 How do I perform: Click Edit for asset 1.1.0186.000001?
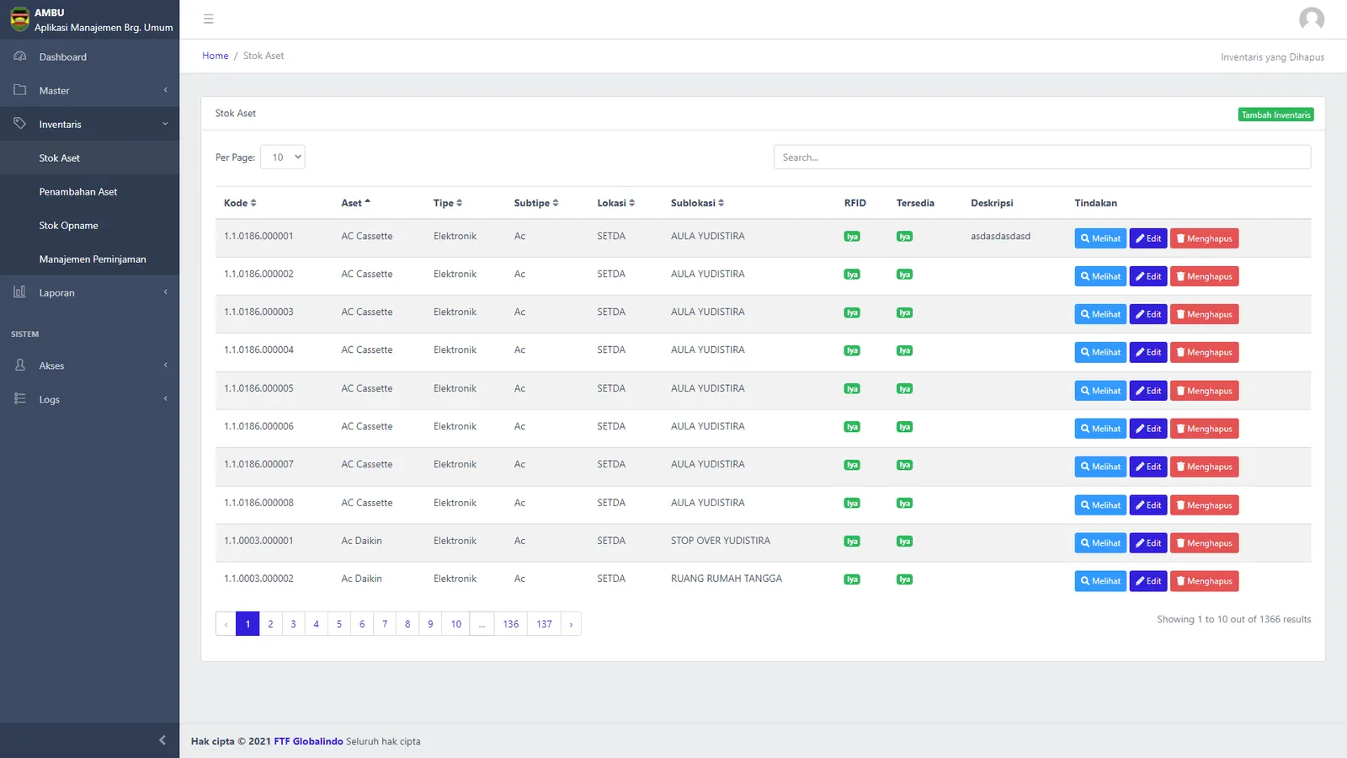1148,238
